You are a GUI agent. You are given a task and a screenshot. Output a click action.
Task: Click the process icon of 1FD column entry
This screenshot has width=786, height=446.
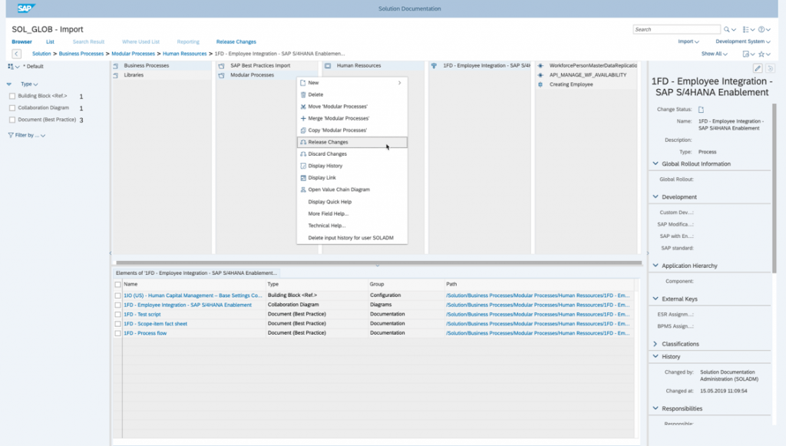pos(434,66)
